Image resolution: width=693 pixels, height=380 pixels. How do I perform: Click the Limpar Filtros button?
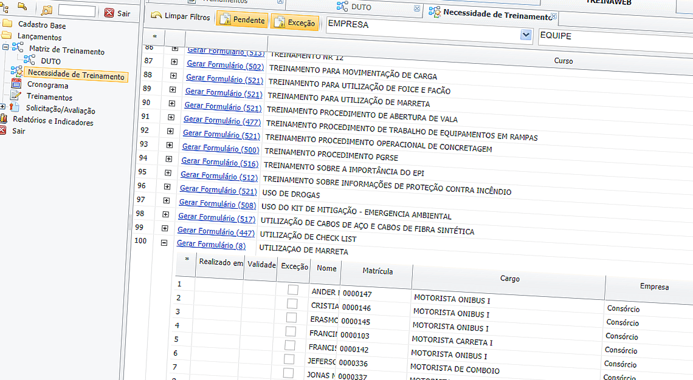point(181,17)
